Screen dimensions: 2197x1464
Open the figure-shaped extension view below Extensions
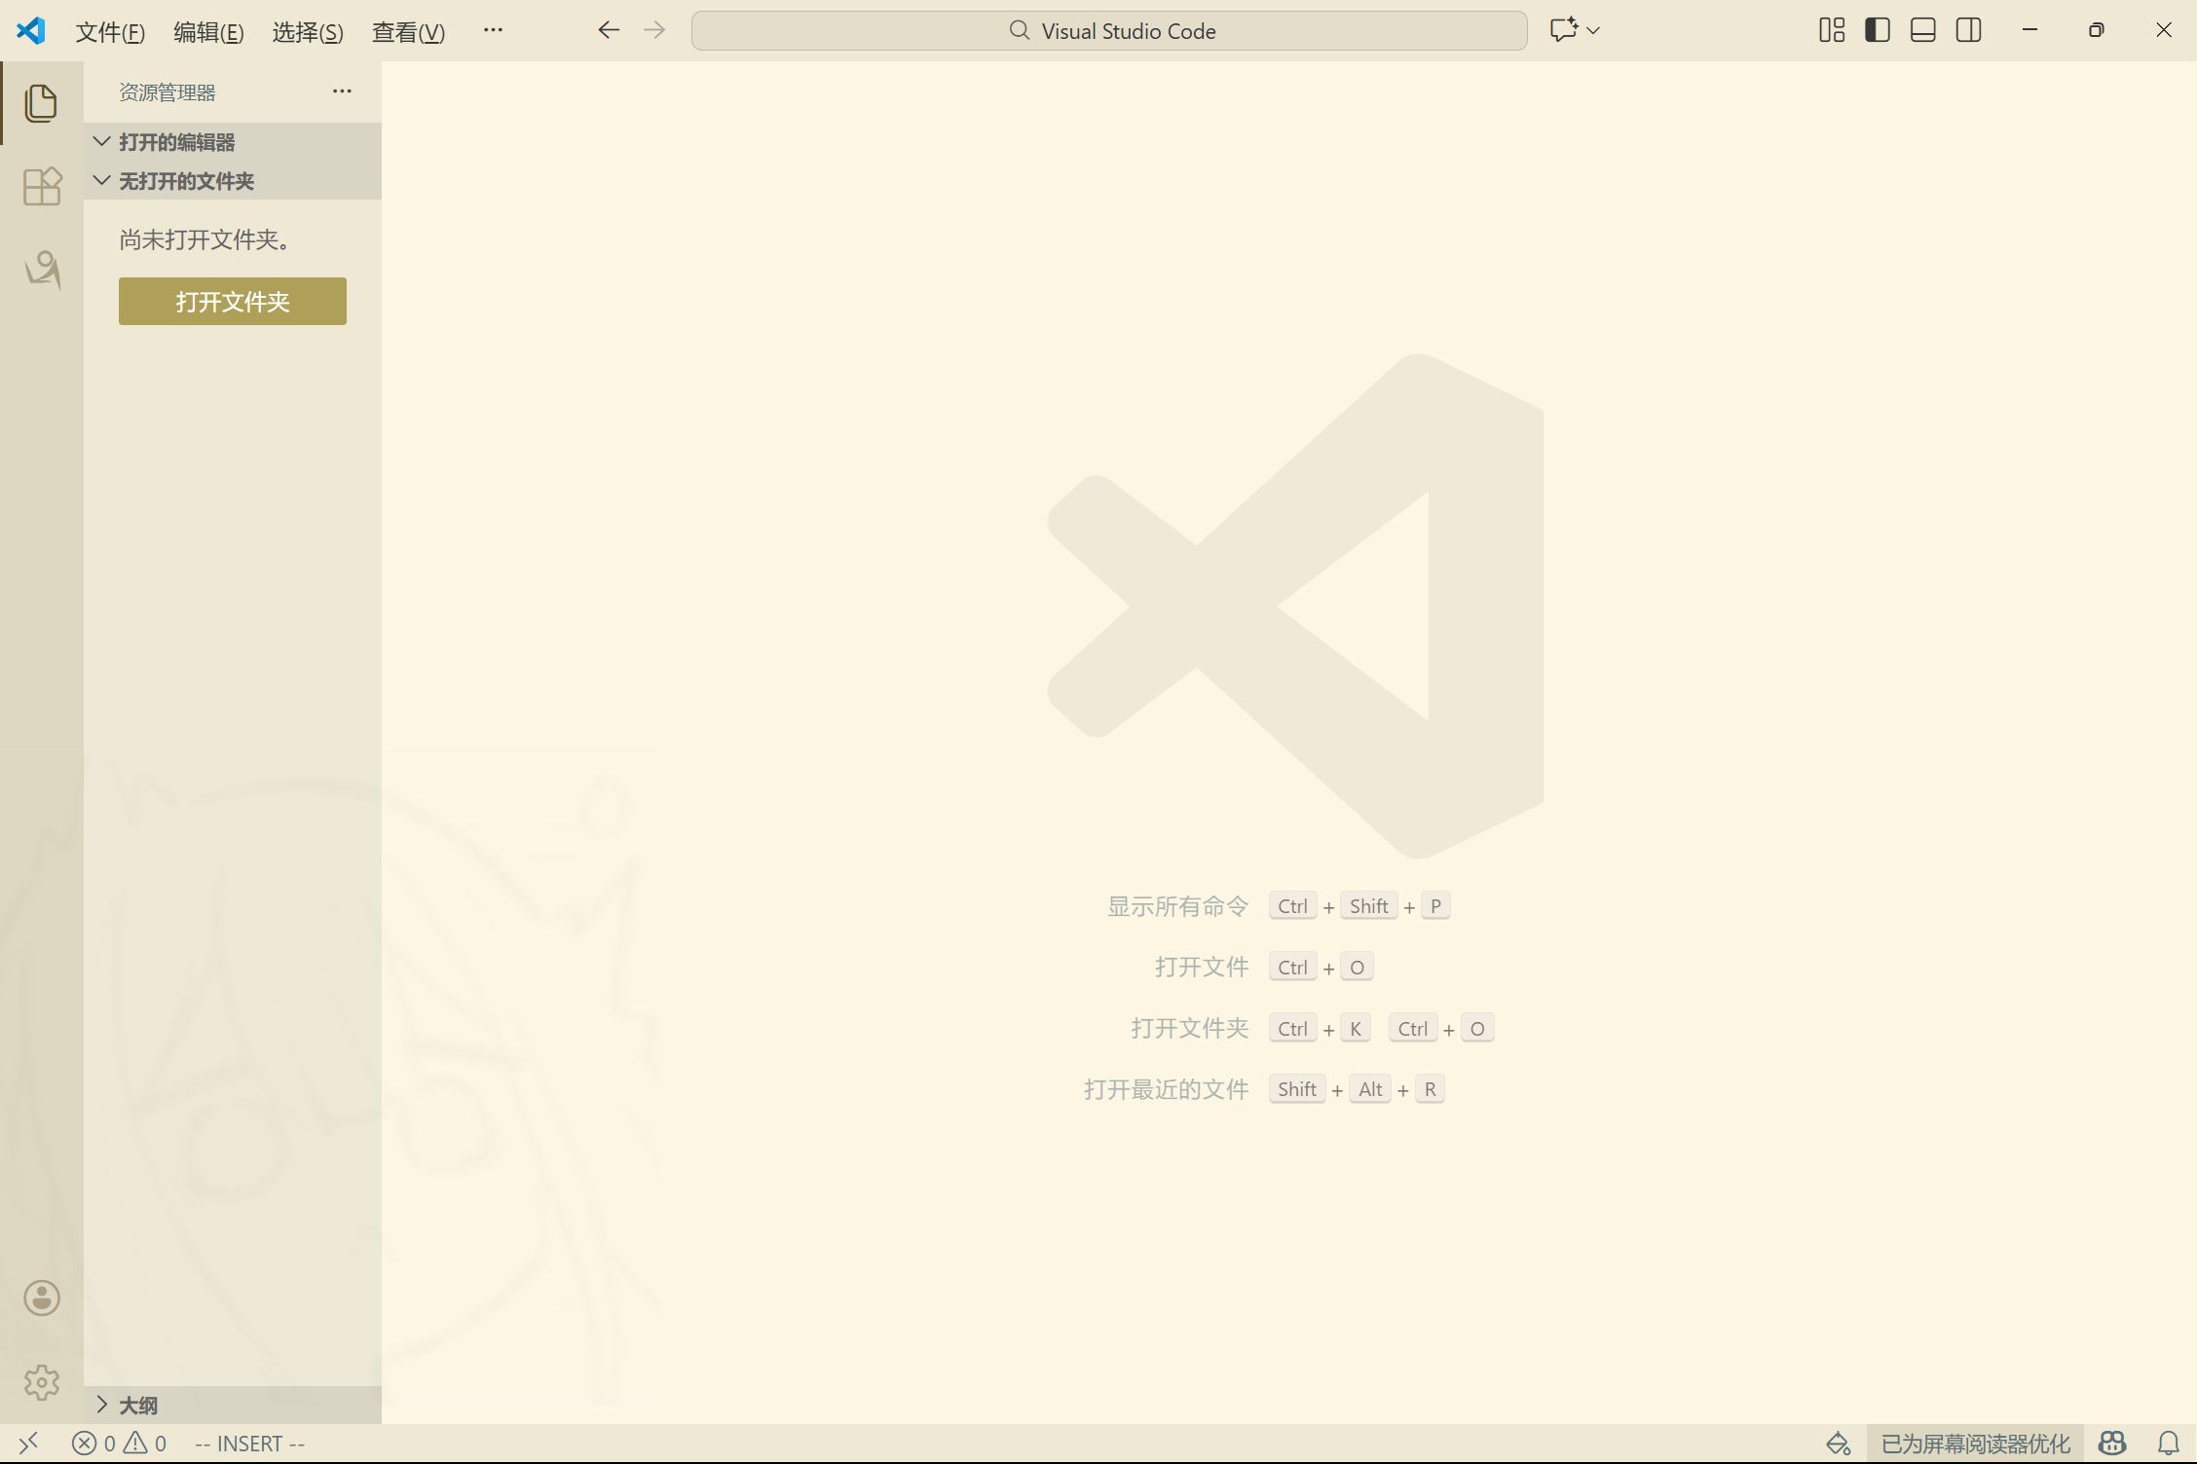click(42, 270)
